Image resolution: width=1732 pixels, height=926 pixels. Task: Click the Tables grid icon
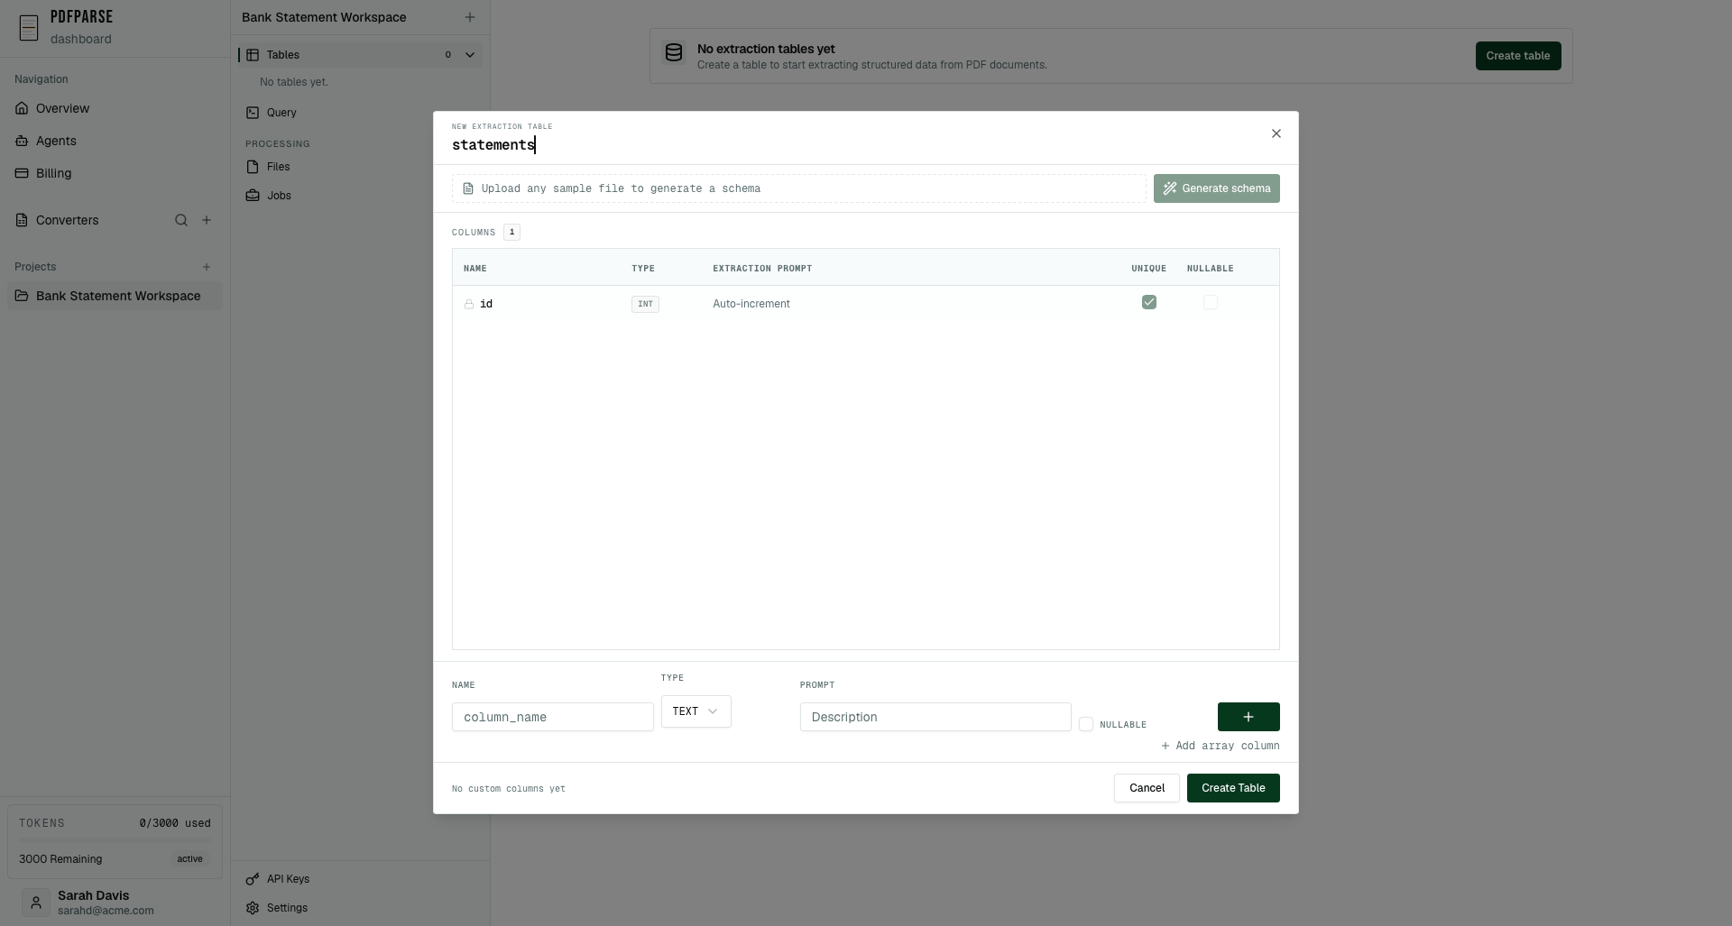click(253, 55)
